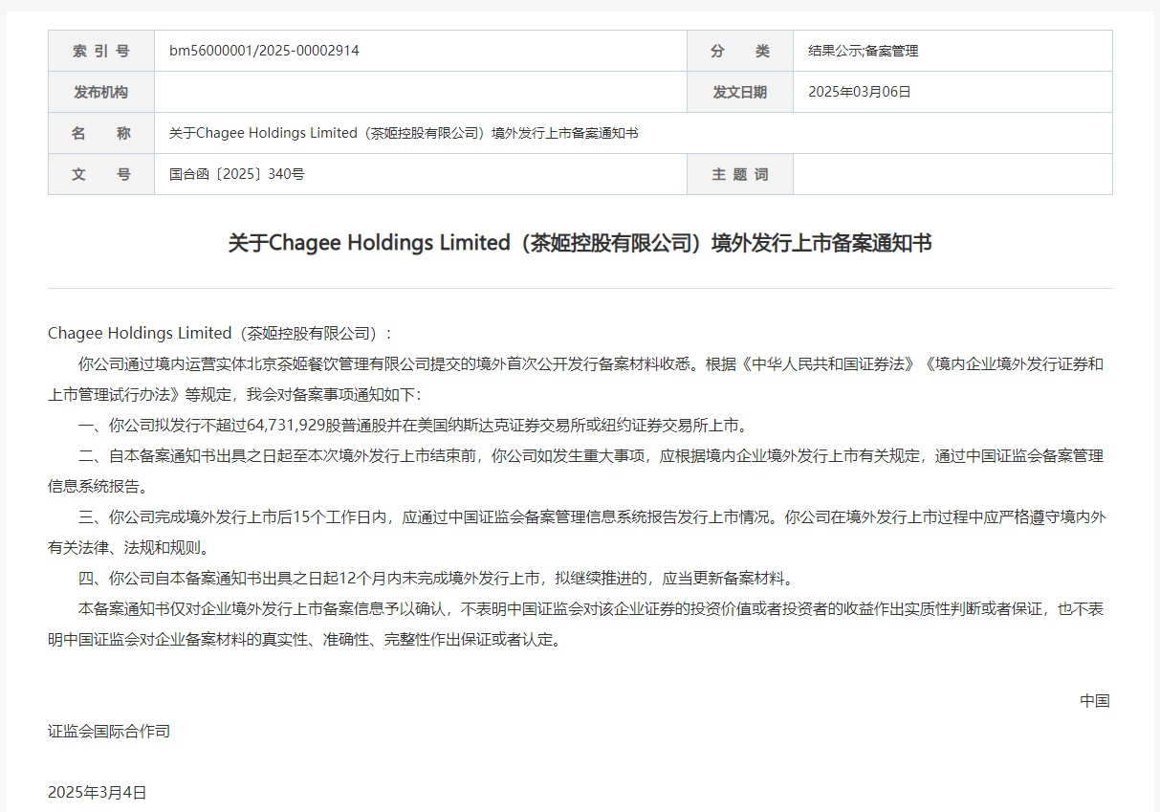Viewport: 1160px width, 812px height.
Task: Click the 主题词 label cell
Action: (740, 174)
